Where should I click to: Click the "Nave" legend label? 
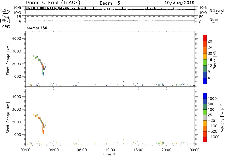tap(214, 20)
